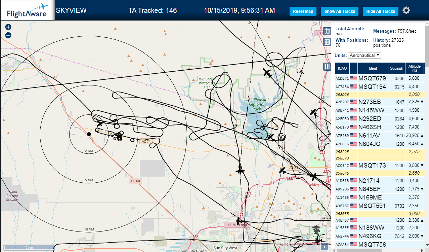Open the map layers icon
Image resolution: width=429 pixels, height=252 pixels.
click(x=328, y=32)
